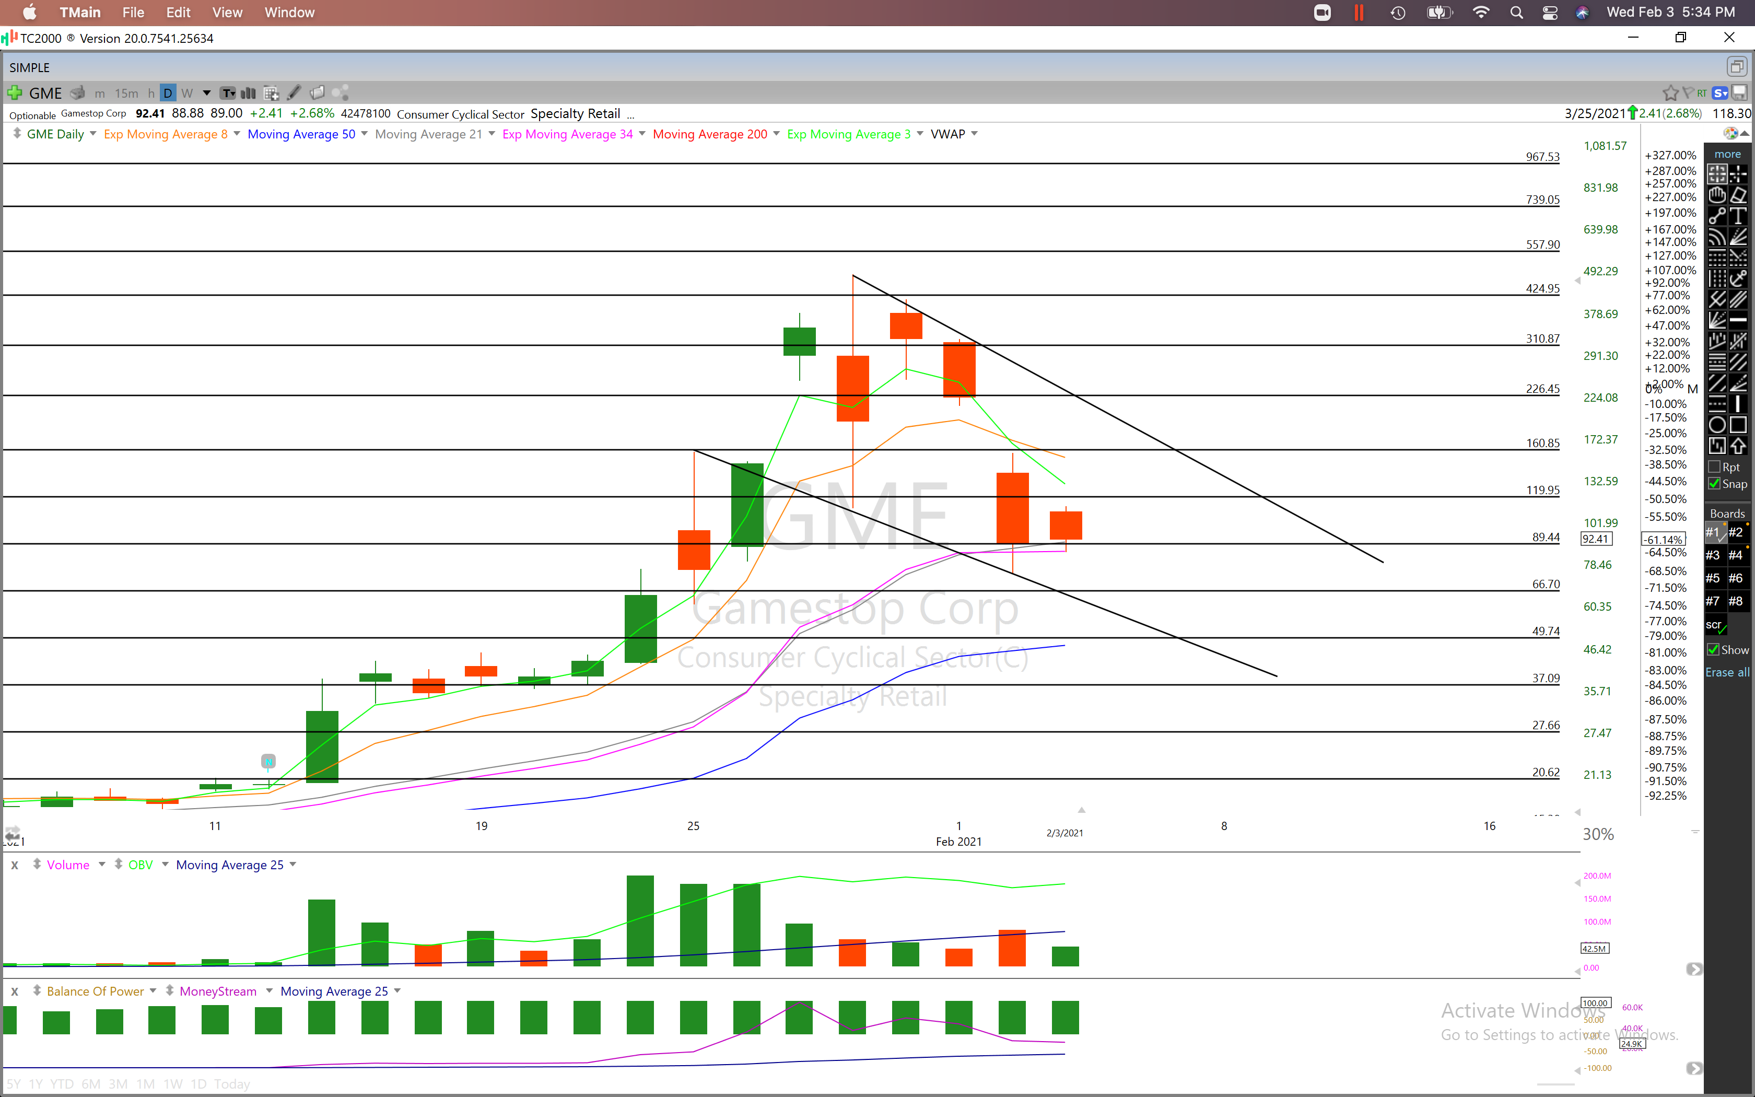Image resolution: width=1755 pixels, height=1097 pixels.
Task: Open the timeframe dropdown arrow
Action: point(207,93)
